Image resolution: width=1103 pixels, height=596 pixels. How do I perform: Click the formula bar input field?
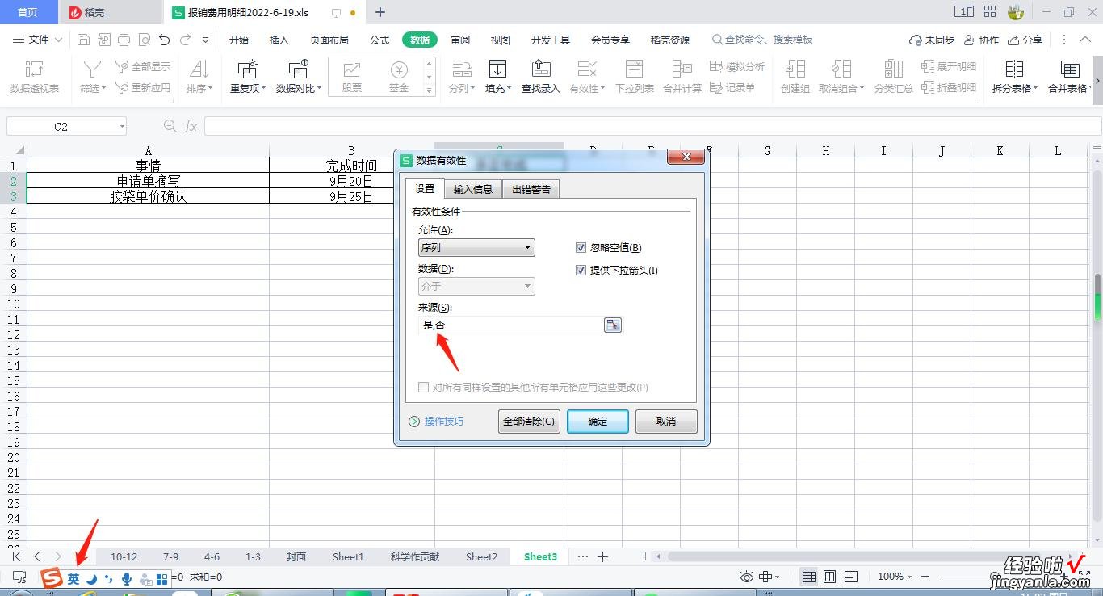click(x=652, y=127)
